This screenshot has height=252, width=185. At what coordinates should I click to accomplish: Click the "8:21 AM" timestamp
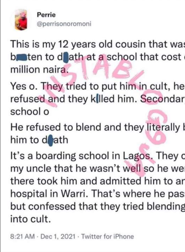coord(23,236)
